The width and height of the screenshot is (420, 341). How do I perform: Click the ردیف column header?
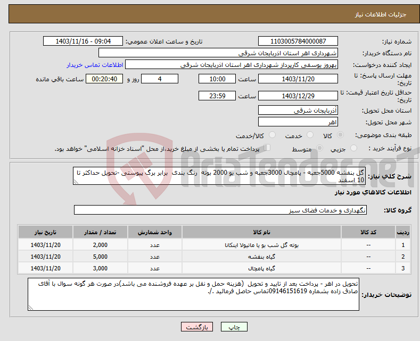(x=403, y=232)
